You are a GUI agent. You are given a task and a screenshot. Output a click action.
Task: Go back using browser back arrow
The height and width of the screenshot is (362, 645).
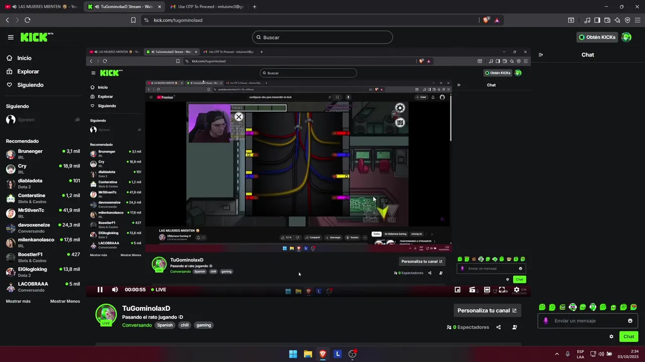pyautogui.click(x=7, y=20)
